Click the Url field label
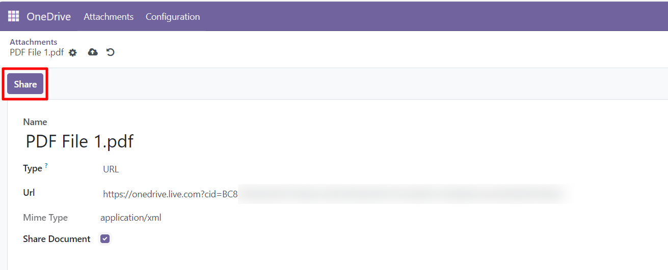This screenshot has height=270, width=668. [29, 193]
